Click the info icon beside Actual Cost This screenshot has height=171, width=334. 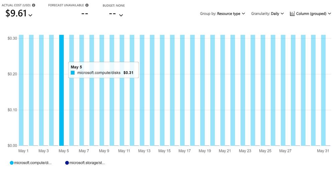(x=33, y=5)
